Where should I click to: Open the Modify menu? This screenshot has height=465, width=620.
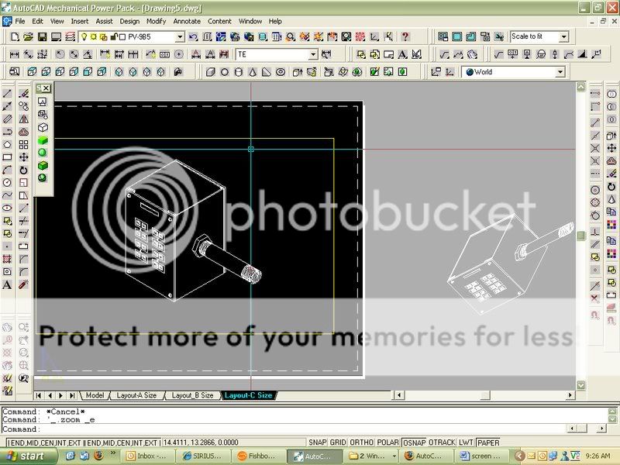(156, 21)
